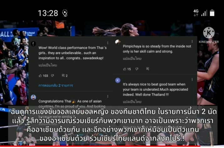Translate 'World class performance' comment via 'แปลเป็นไทย'
The image size is (224, 148).
[x=48, y=65]
